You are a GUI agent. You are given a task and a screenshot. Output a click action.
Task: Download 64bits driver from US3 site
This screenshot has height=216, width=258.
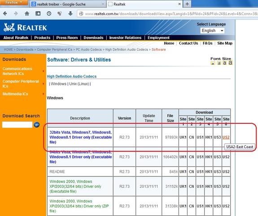[217, 157]
